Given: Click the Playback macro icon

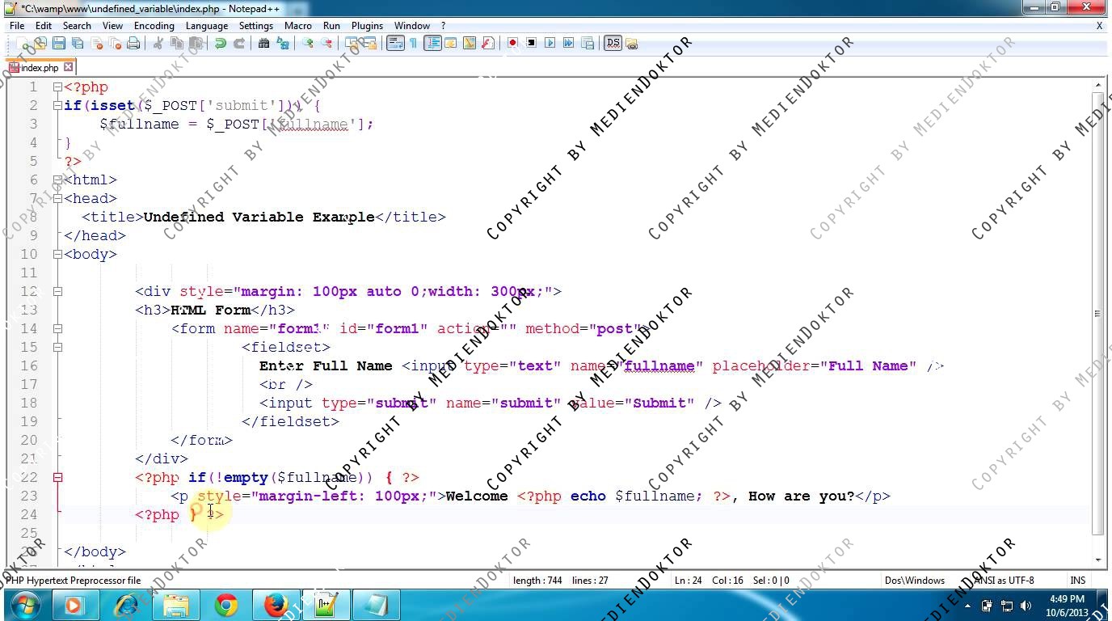Looking at the screenshot, I should point(550,43).
